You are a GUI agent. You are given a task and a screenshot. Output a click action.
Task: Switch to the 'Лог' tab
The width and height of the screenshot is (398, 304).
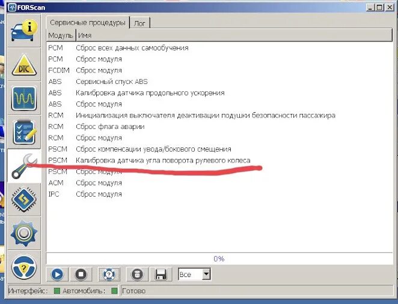139,23
